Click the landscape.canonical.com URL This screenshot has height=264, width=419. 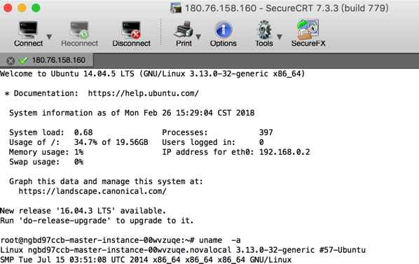(92, 191)
